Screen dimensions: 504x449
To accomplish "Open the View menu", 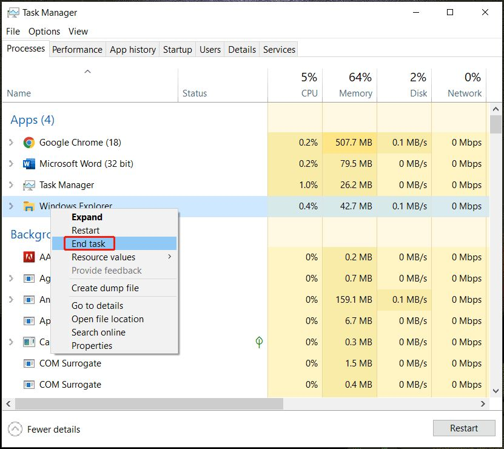I will coord(78,32).
